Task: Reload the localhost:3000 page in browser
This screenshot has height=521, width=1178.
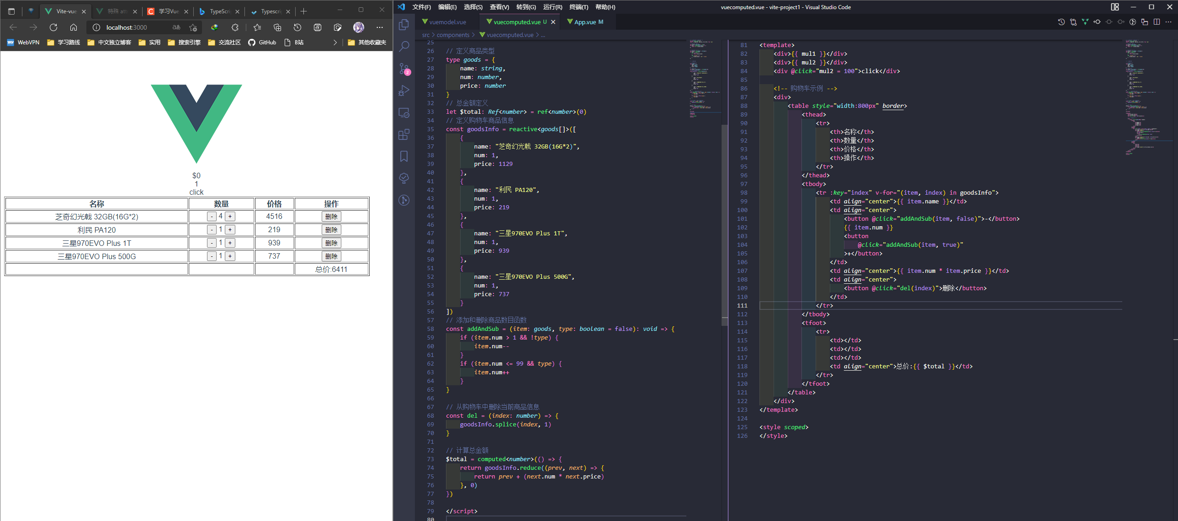Action: pyautogui.click(x=53, y=27)
